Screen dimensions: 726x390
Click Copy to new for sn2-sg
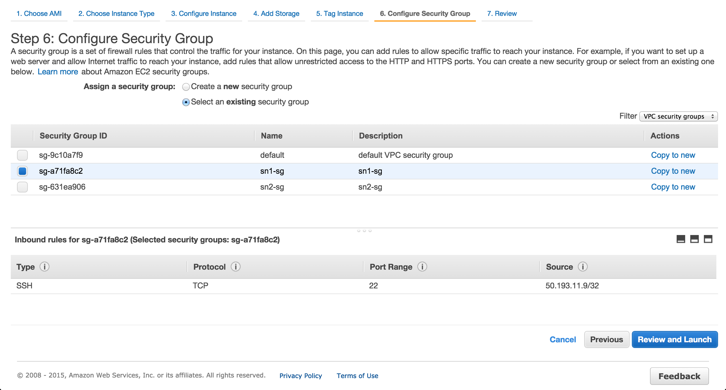pos(673,187)
